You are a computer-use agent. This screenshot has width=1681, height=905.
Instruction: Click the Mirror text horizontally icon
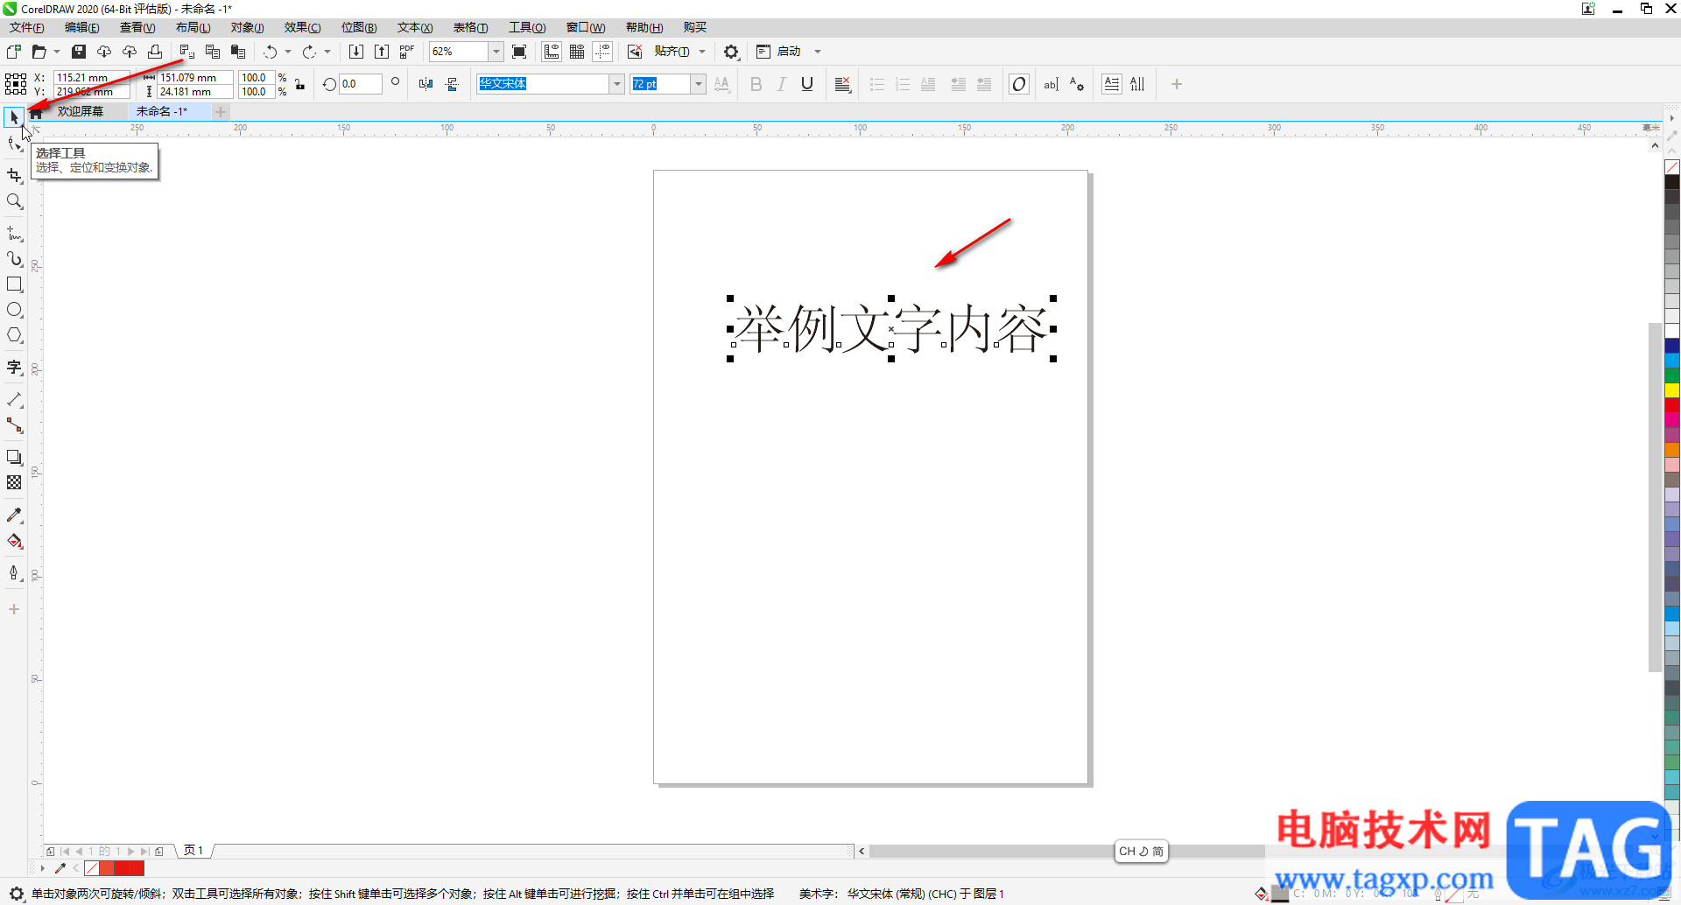[x=426, y=84]
